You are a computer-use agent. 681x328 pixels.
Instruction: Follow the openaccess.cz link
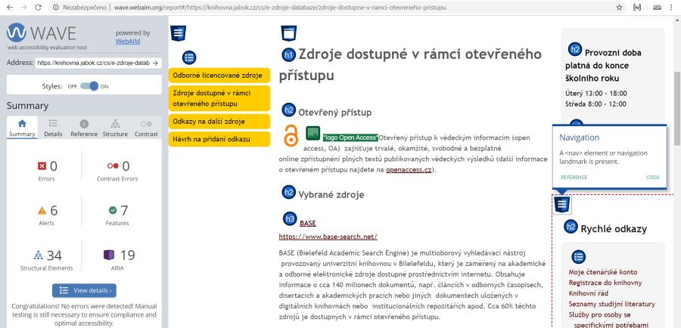tap(409, 169)
